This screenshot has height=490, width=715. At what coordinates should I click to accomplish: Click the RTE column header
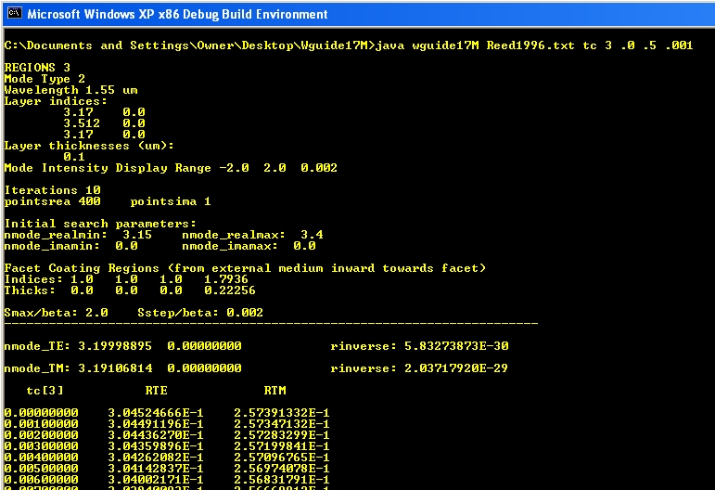[x=156, y=391]
